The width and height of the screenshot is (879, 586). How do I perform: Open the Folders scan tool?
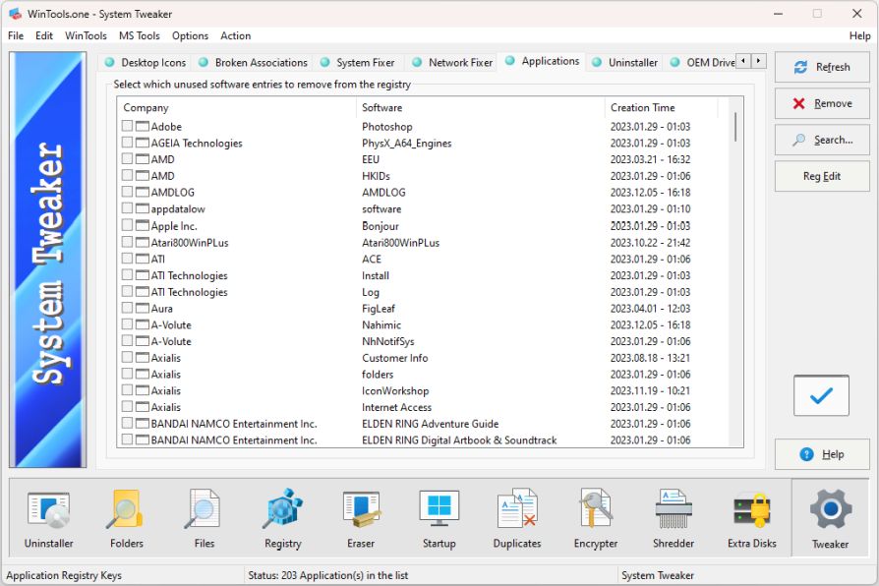tap(127, 518)
